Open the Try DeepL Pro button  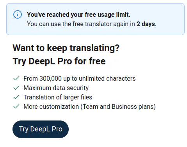click(41, 129)
